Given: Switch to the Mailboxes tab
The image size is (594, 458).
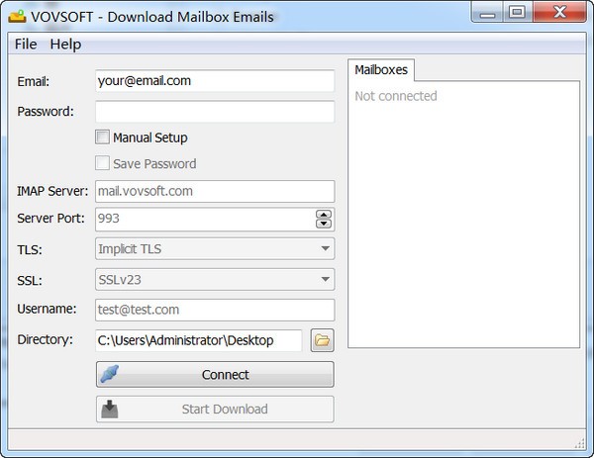Looking at the screenshot, I should click(381, 69).
